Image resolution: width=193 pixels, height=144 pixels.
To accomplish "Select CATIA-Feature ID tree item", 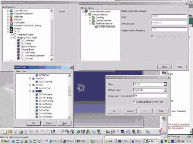I will [107, 26].
